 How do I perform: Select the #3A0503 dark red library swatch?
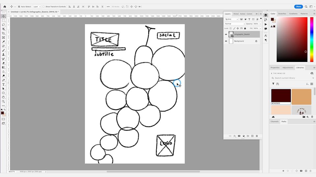tap(281, 96)
